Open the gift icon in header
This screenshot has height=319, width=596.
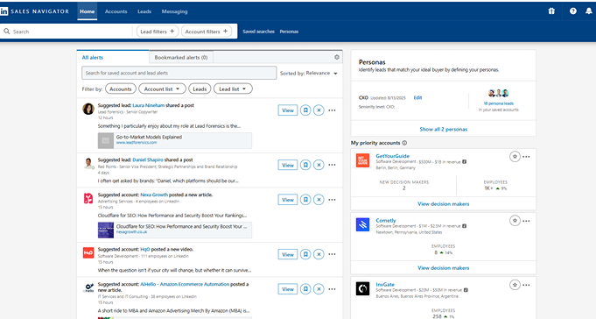click(551, 11)
